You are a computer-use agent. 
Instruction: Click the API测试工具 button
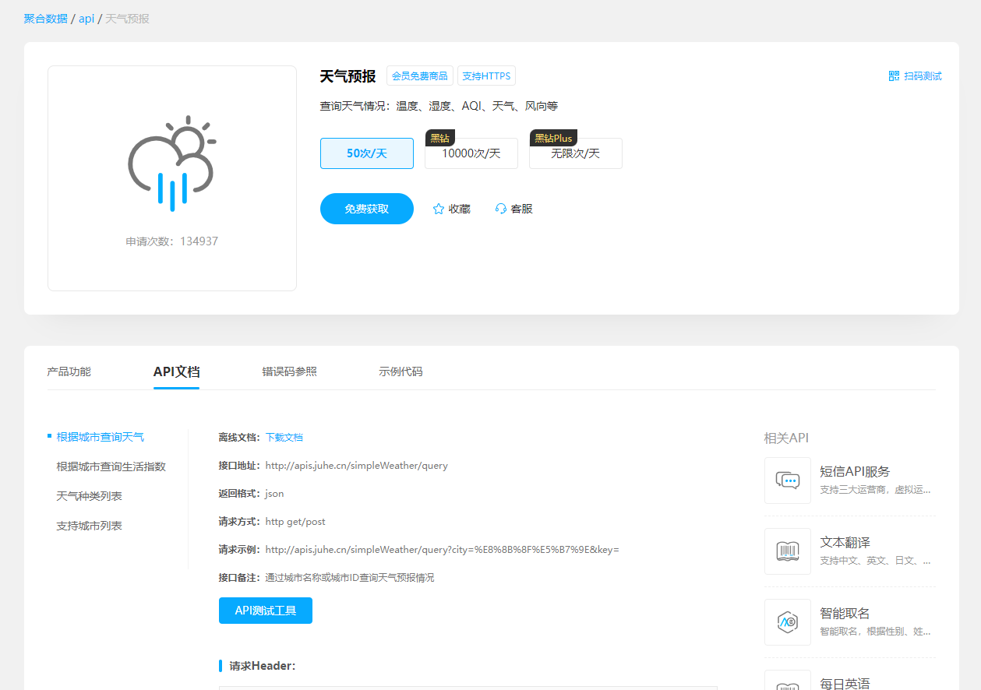(x=265, y=610)
